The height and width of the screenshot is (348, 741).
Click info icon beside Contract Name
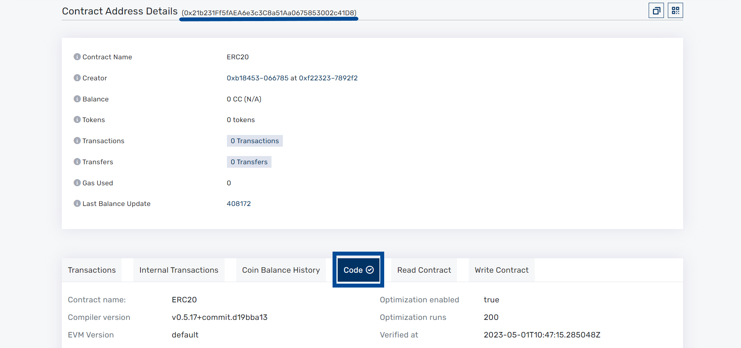(x=77, y=57)
